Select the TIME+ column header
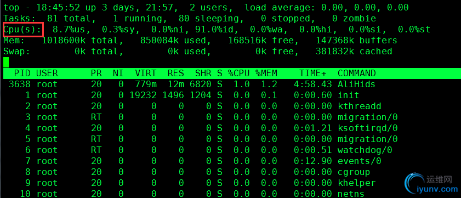The image size is (461, 198). click(x=313, y=73)
